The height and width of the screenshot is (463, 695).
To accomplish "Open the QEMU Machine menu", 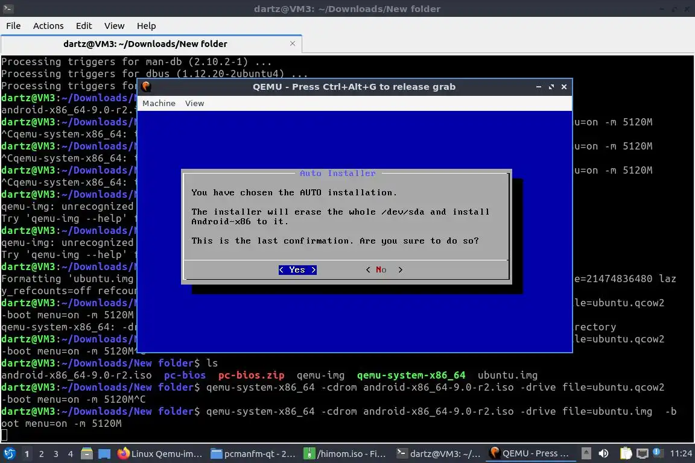I will click(159, 103).
